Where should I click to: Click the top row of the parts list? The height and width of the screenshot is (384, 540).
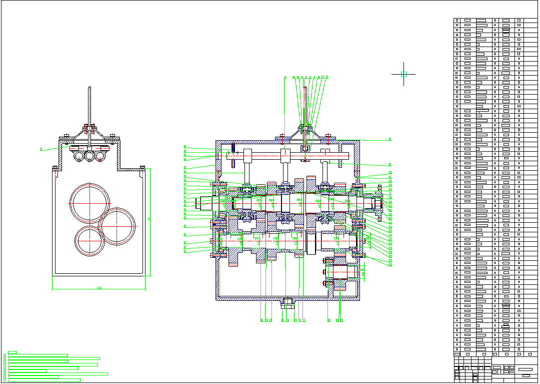[x=495, y=21]
